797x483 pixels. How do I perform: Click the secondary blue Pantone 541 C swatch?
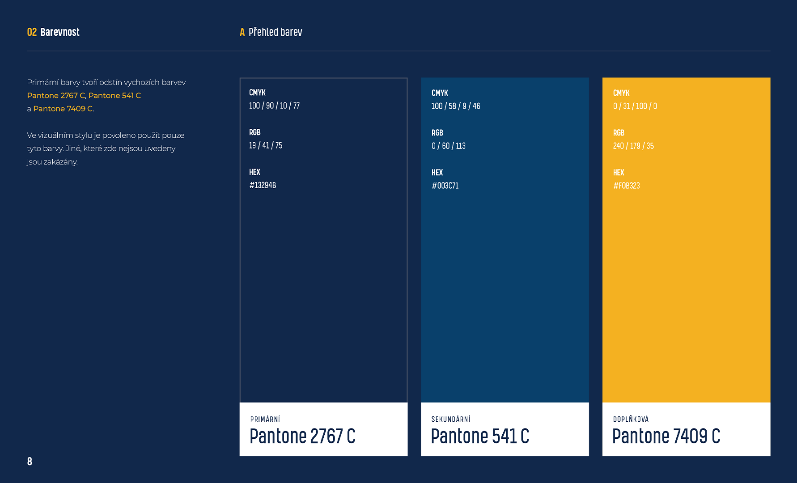click(x=505, y=240)
